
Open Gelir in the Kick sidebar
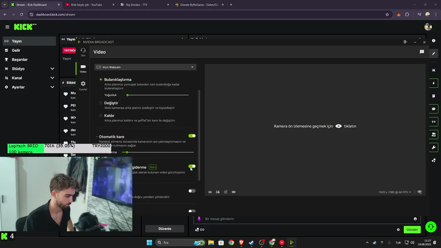tap(29, 50)
